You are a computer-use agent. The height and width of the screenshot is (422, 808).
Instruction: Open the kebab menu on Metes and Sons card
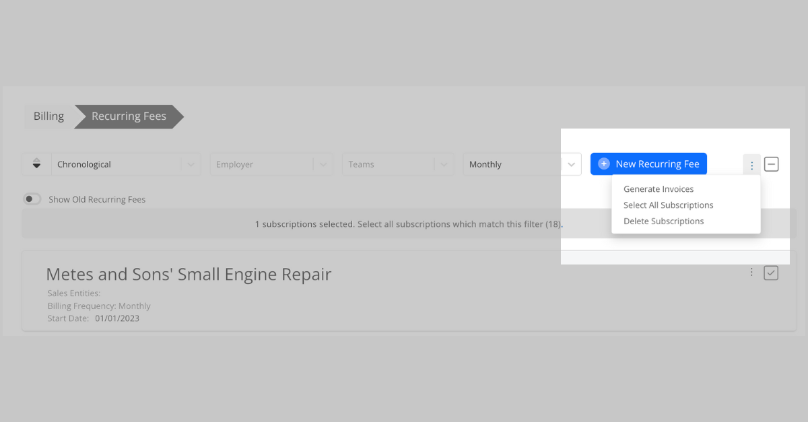pyautogui.click(x=751, y=273)
